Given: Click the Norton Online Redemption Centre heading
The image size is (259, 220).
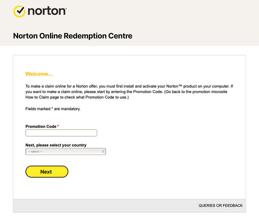Looking at the screenshot, I should pos(73,36).
